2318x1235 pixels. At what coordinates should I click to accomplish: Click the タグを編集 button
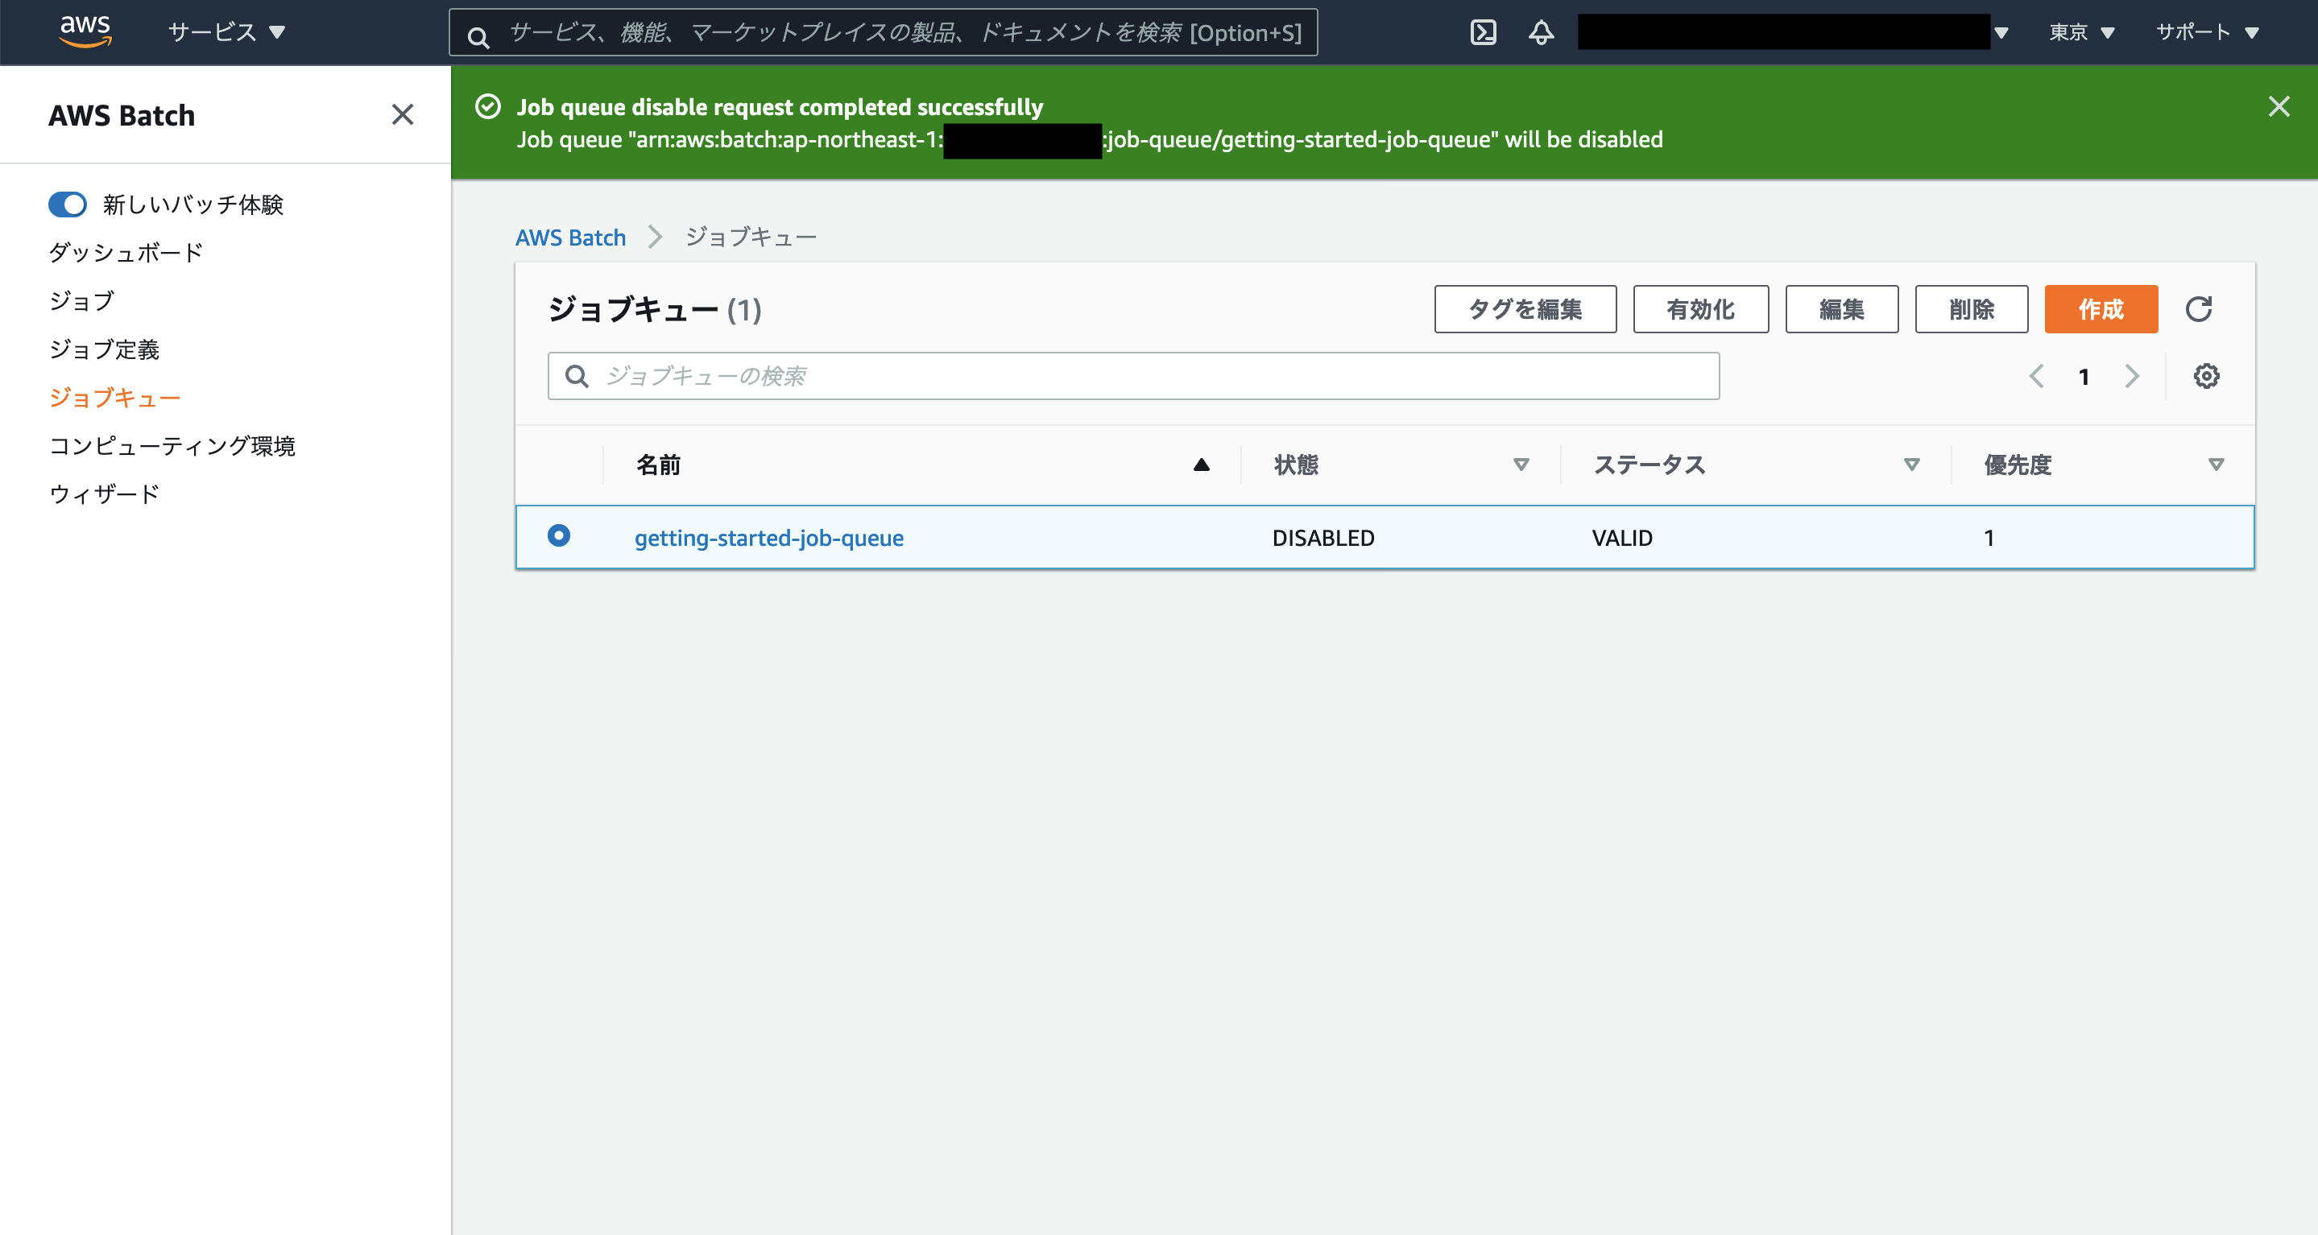(1525, 309)
